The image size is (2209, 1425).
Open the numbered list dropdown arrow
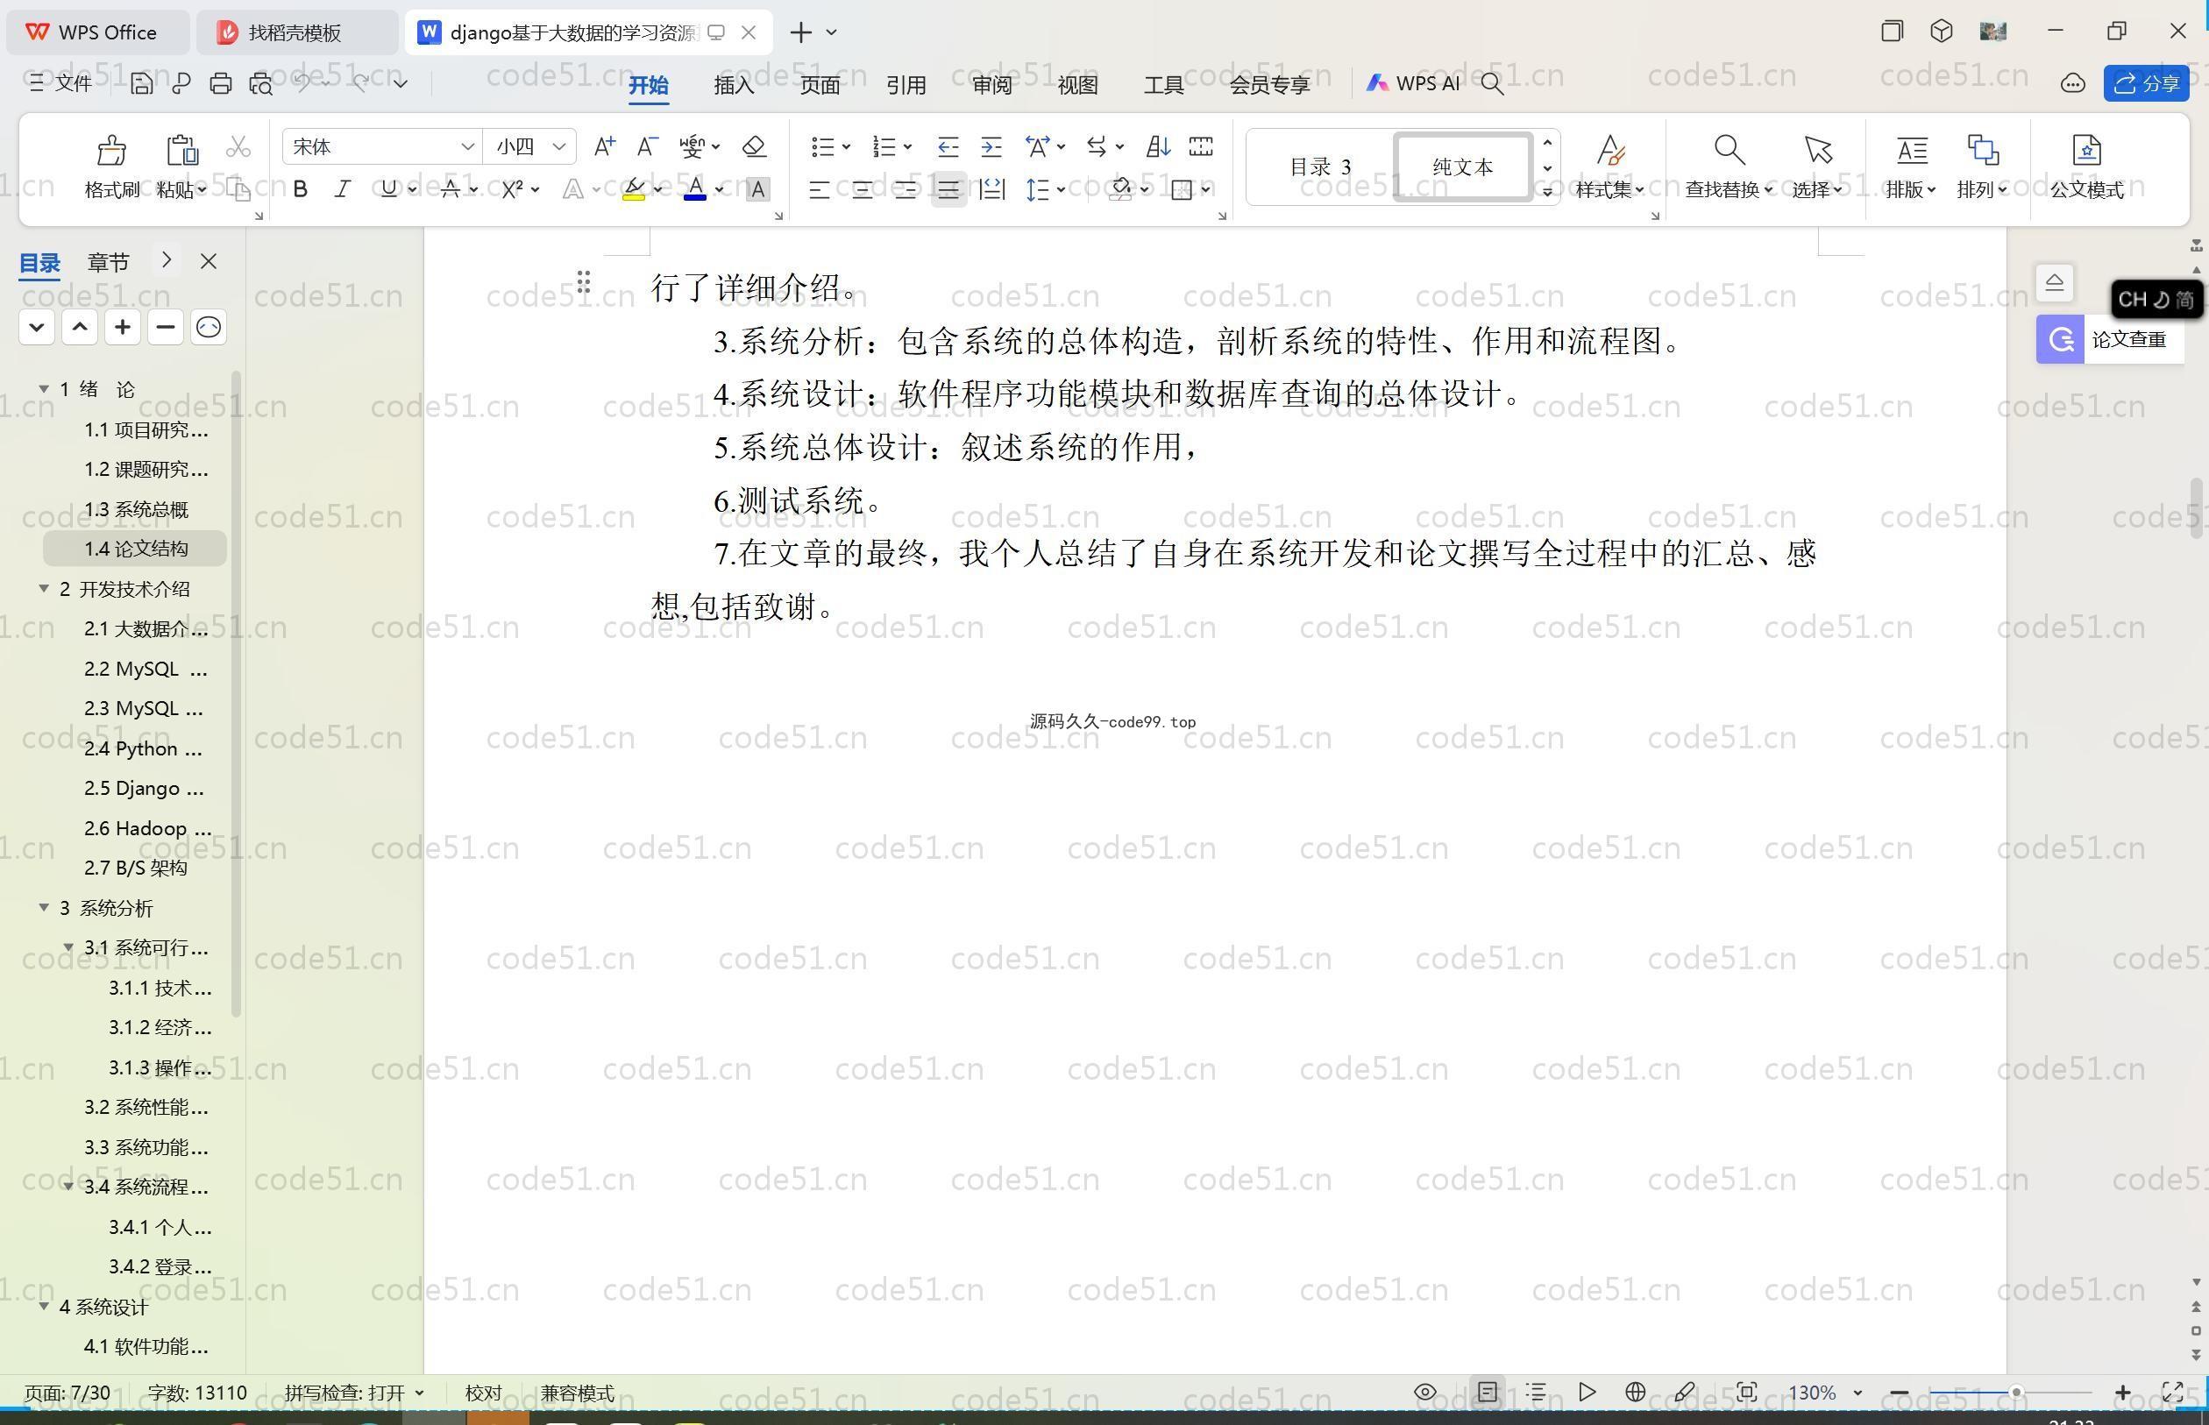point(908,146)
